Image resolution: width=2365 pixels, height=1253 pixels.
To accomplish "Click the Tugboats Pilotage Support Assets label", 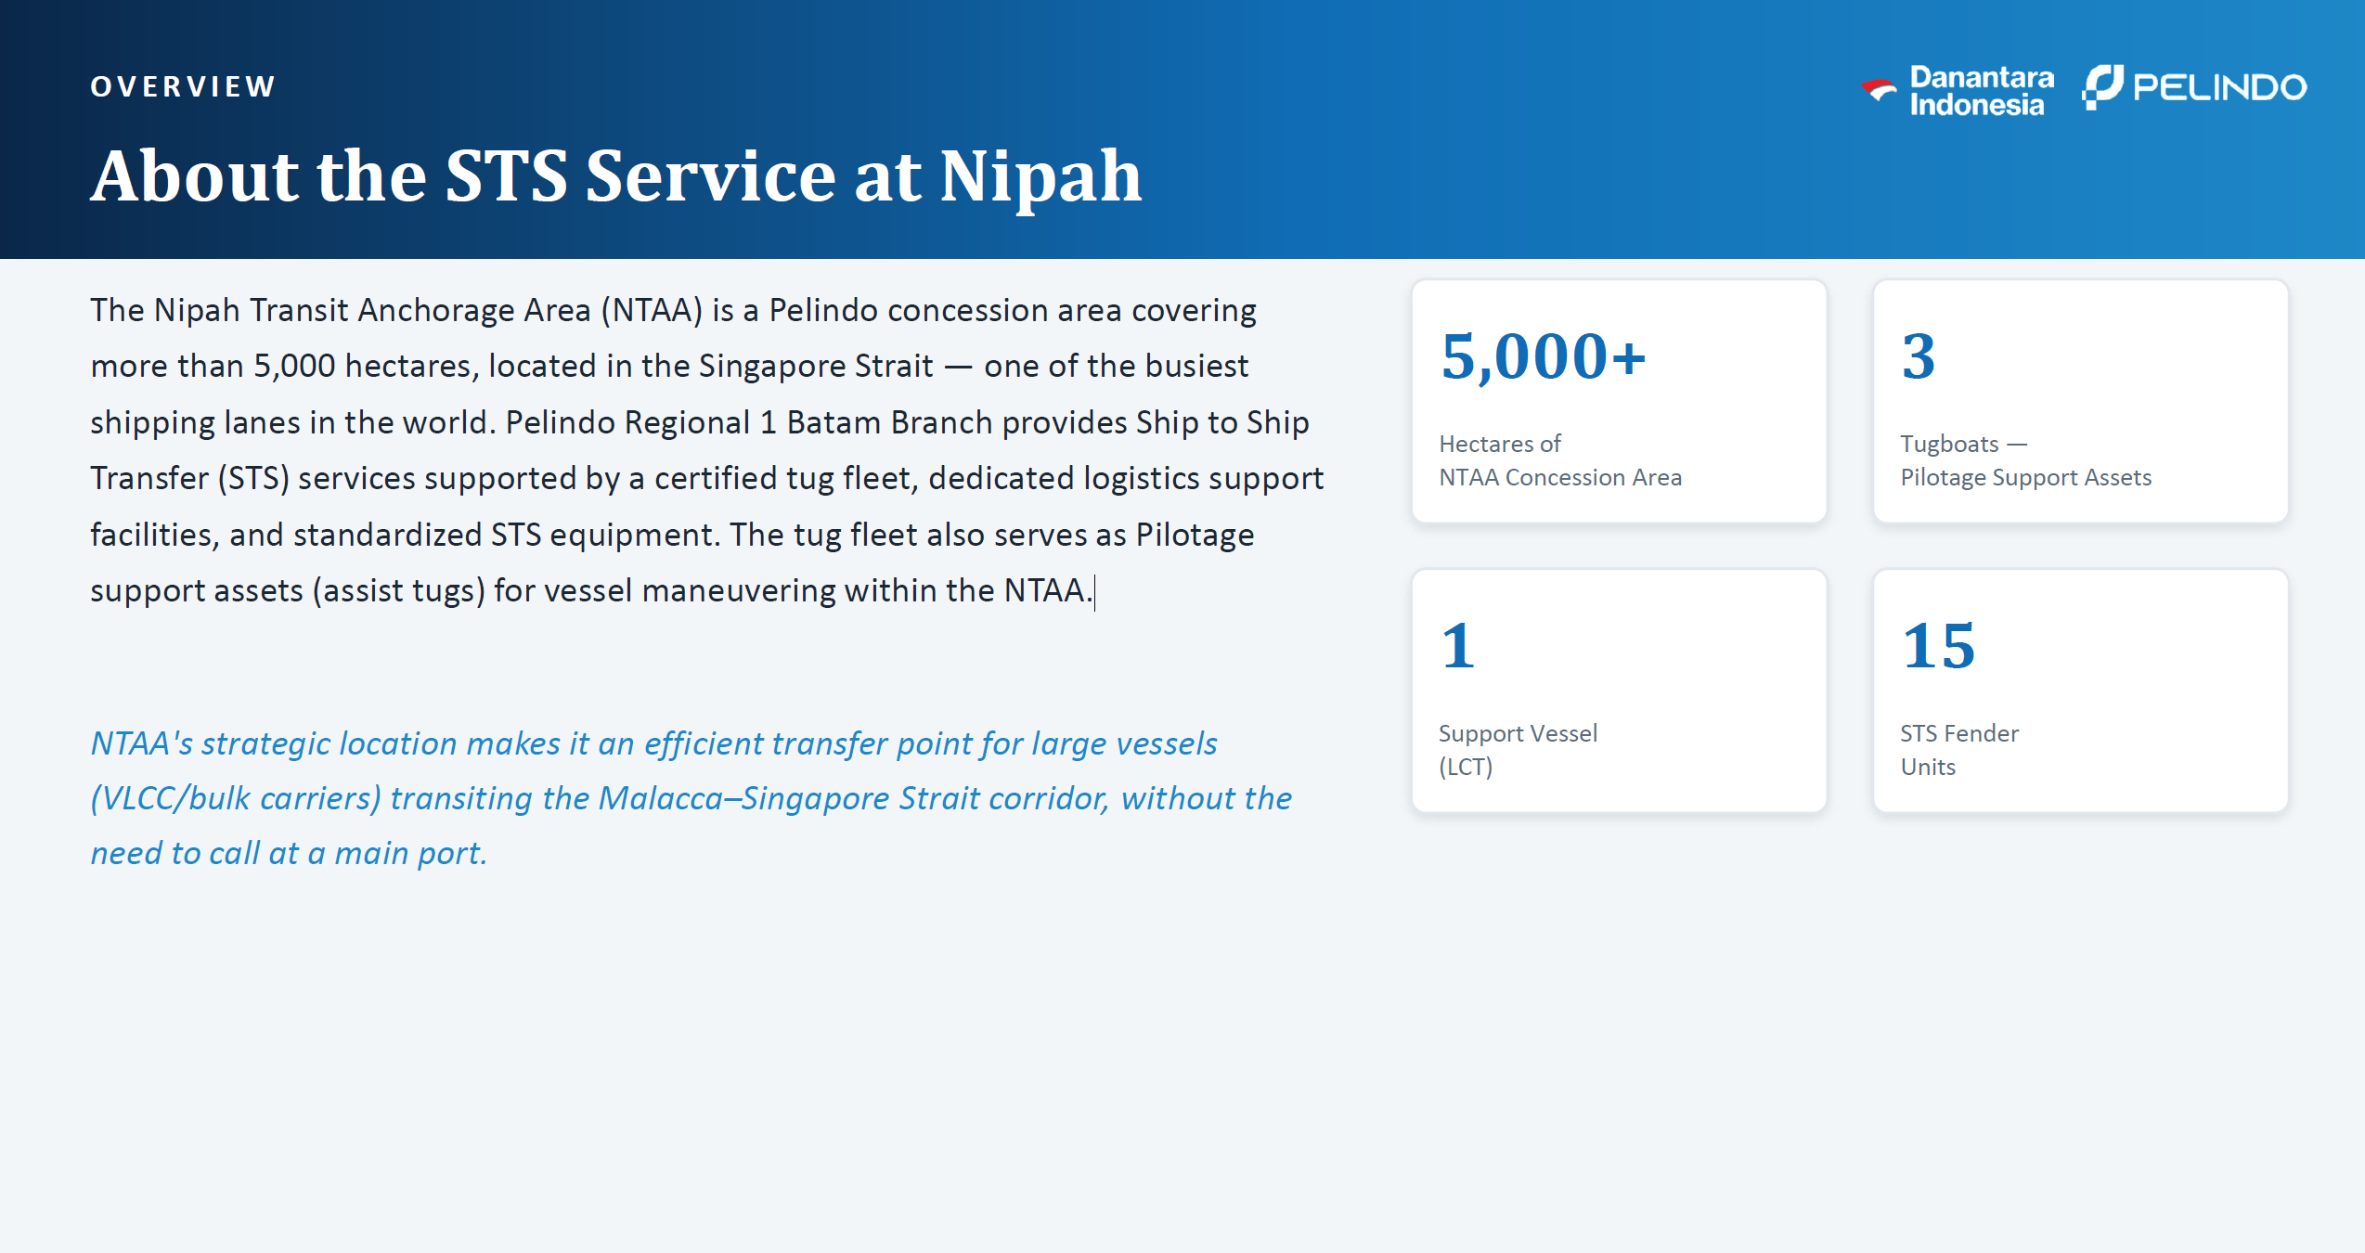I will [2025, 460].
